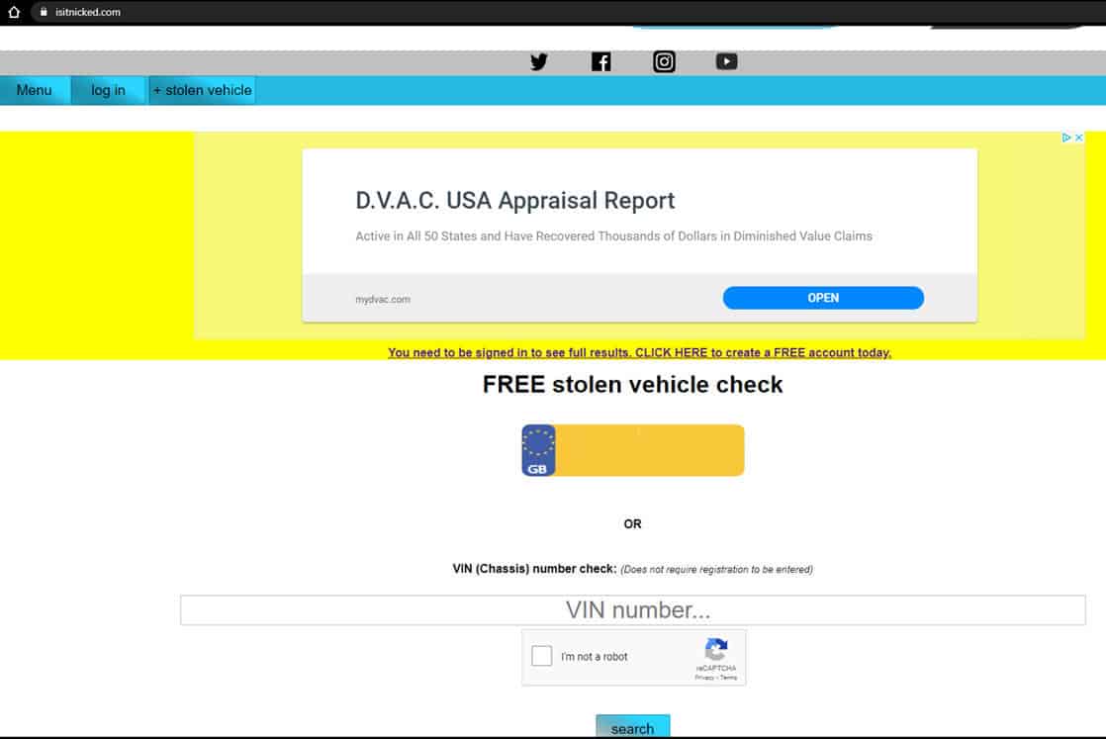The height and width of the screenshot is (739, 1106).
Task: Click the blue GB EU flag badge
Action: pos(538,450)
